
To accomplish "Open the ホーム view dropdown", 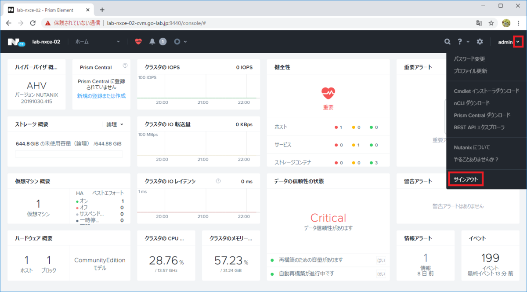I will click(x=97, y=42).
